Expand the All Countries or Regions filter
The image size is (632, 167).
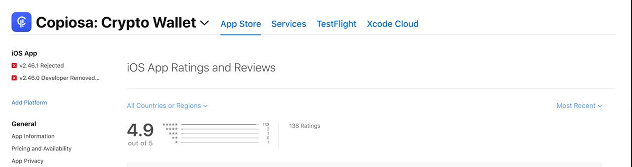(167, 106)
